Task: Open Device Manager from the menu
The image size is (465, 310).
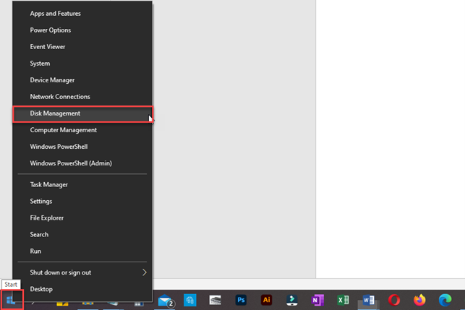Action: (52, 80)
